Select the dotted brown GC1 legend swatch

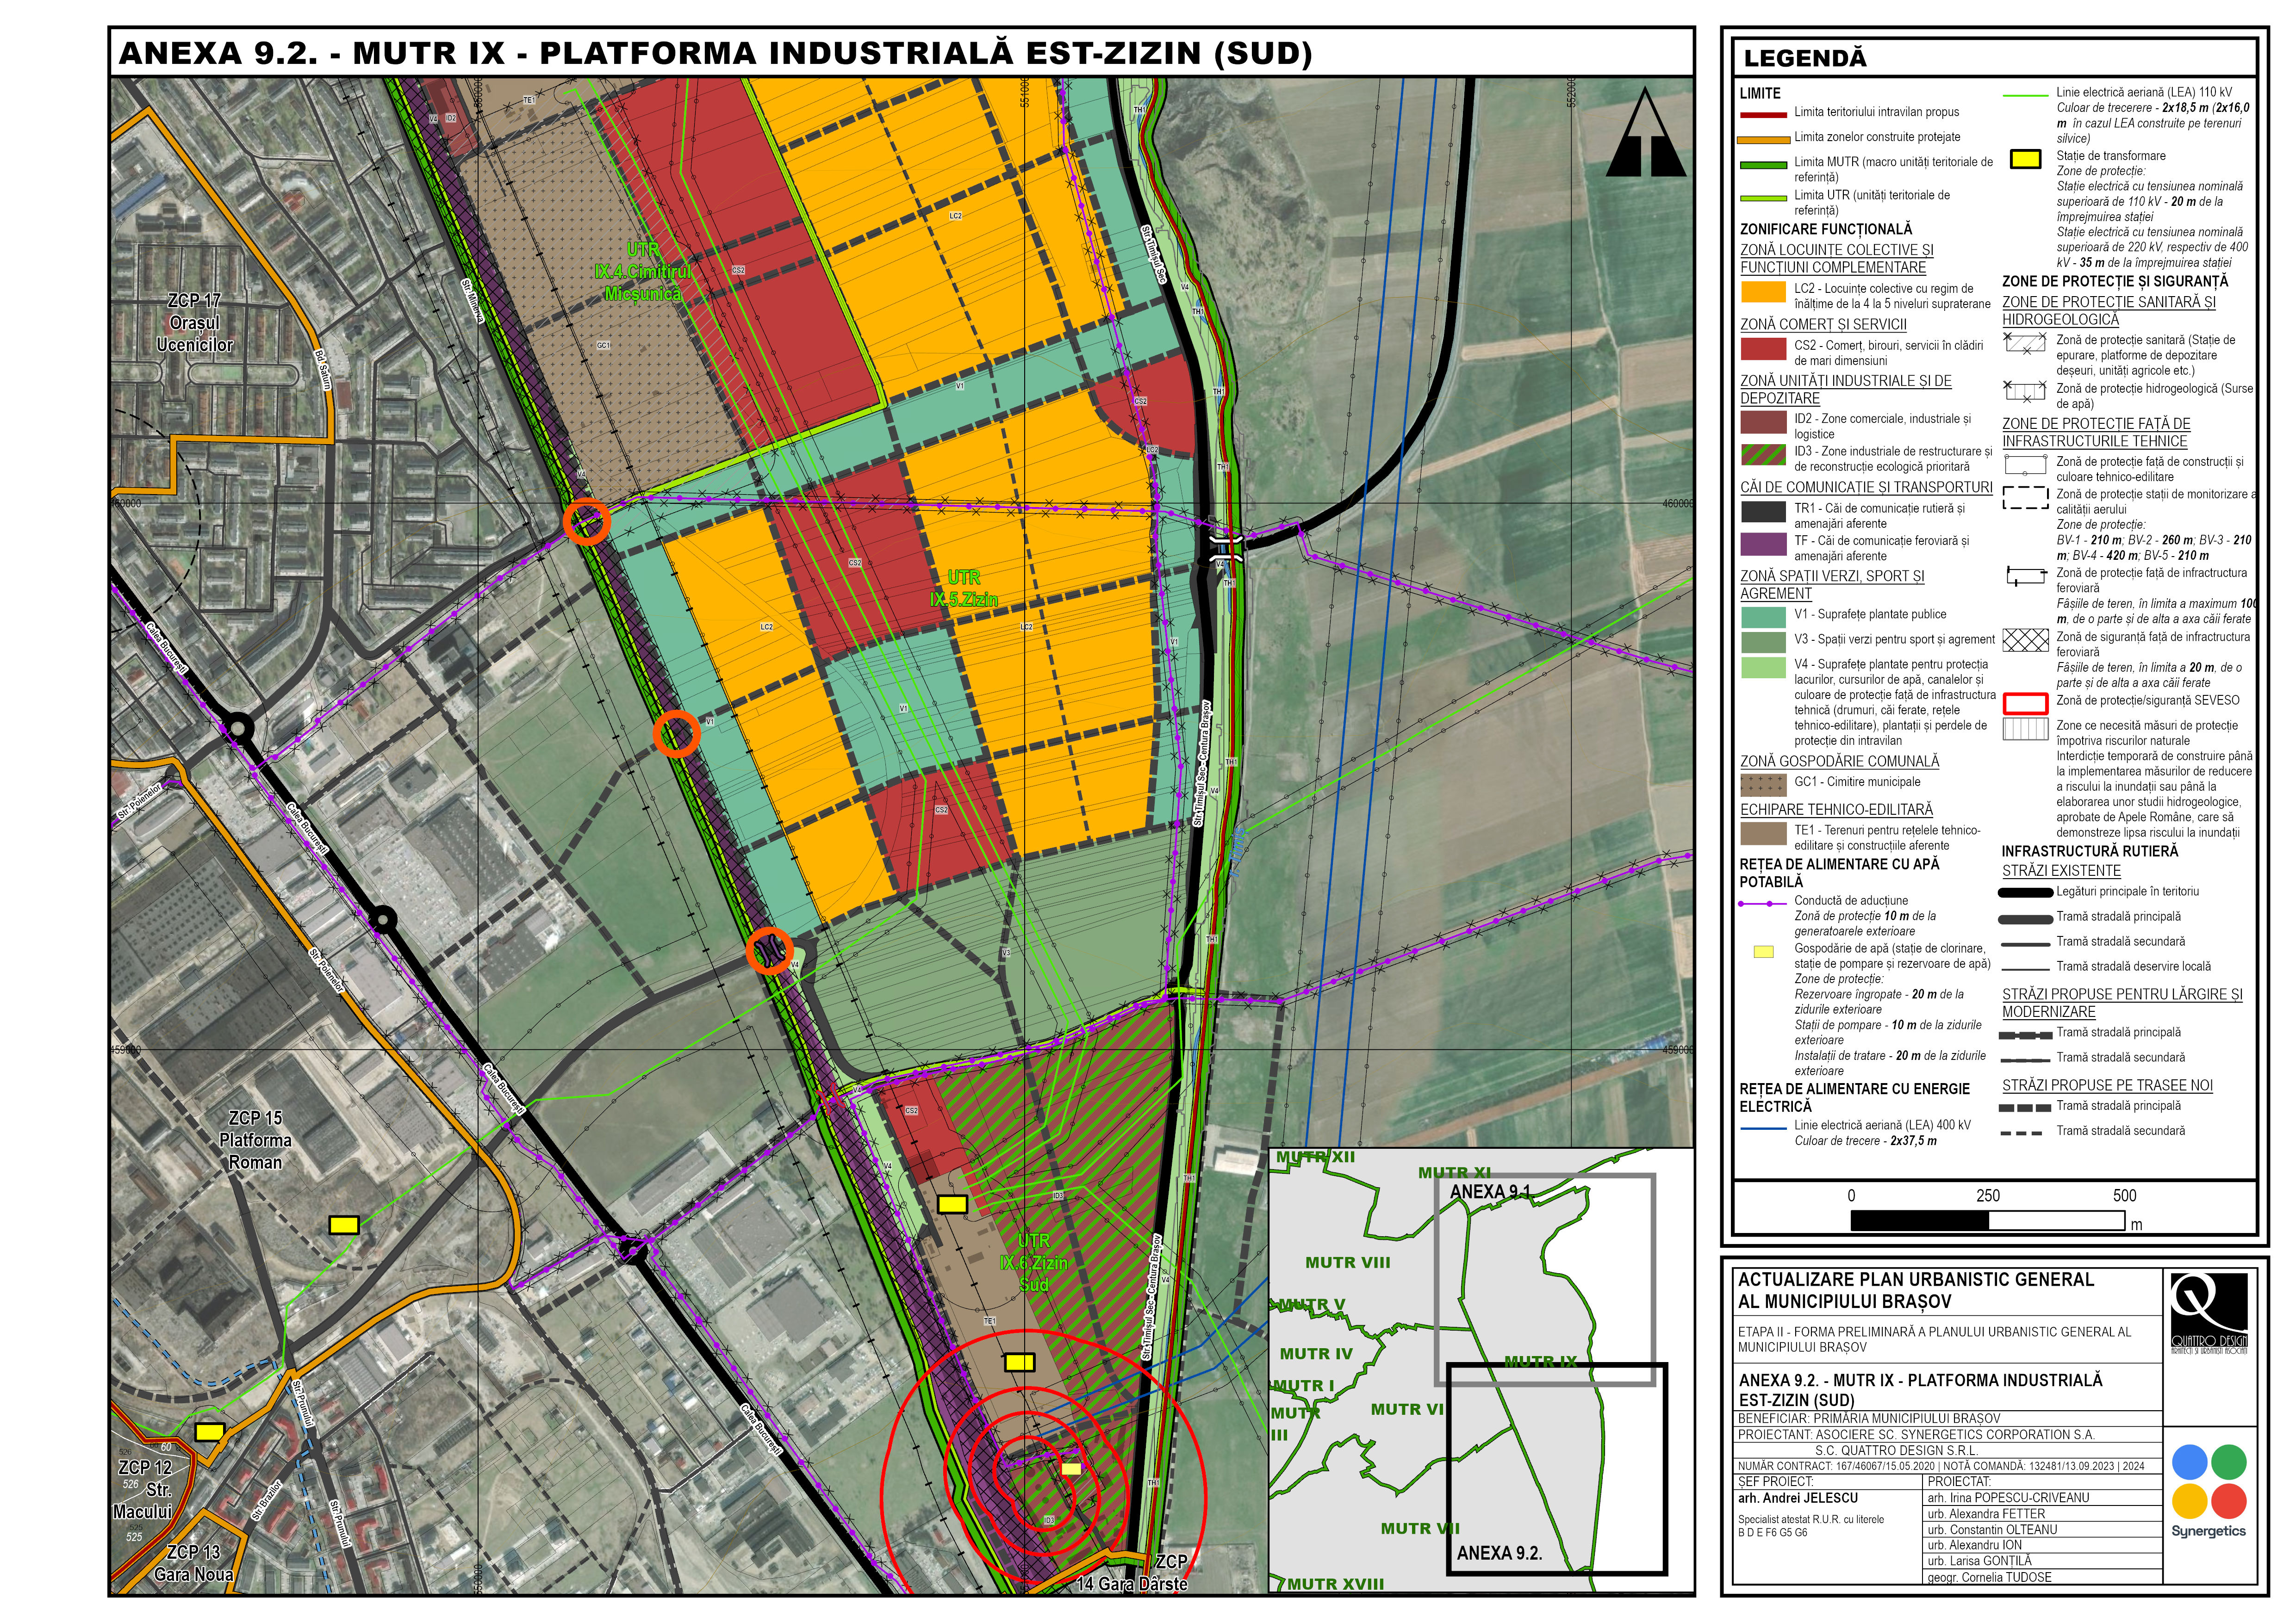point(1762,785)
